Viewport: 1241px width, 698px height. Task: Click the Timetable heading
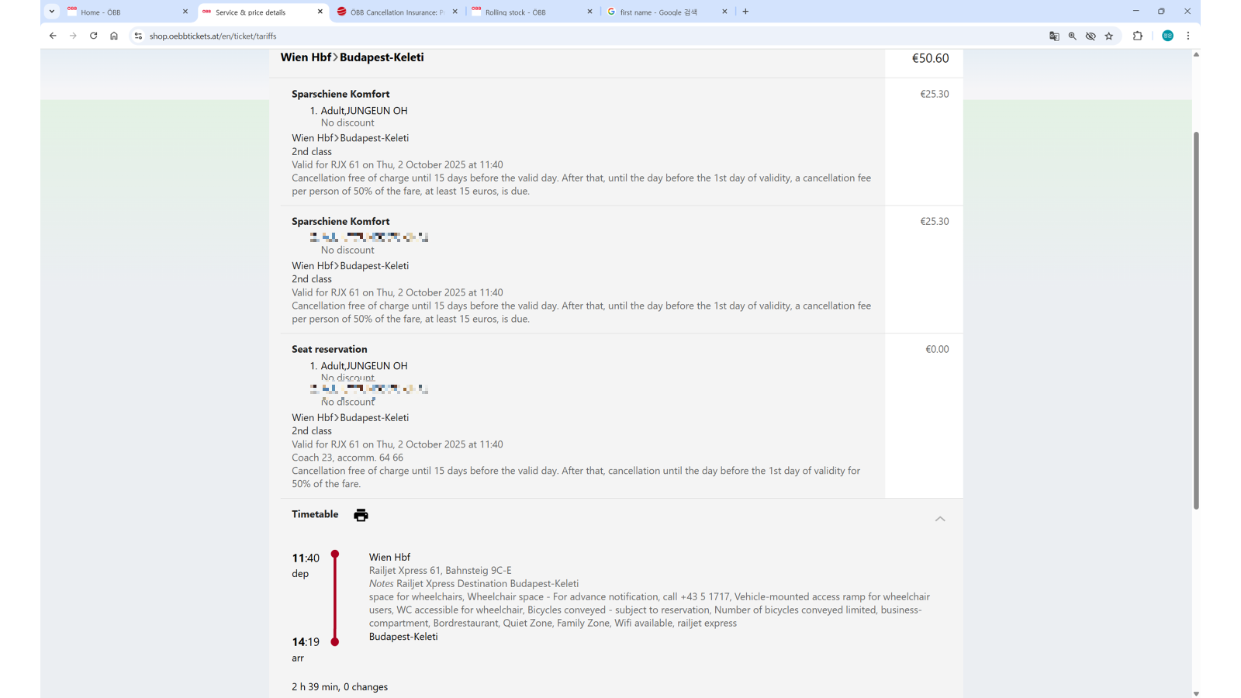click(x=315, y=514)
